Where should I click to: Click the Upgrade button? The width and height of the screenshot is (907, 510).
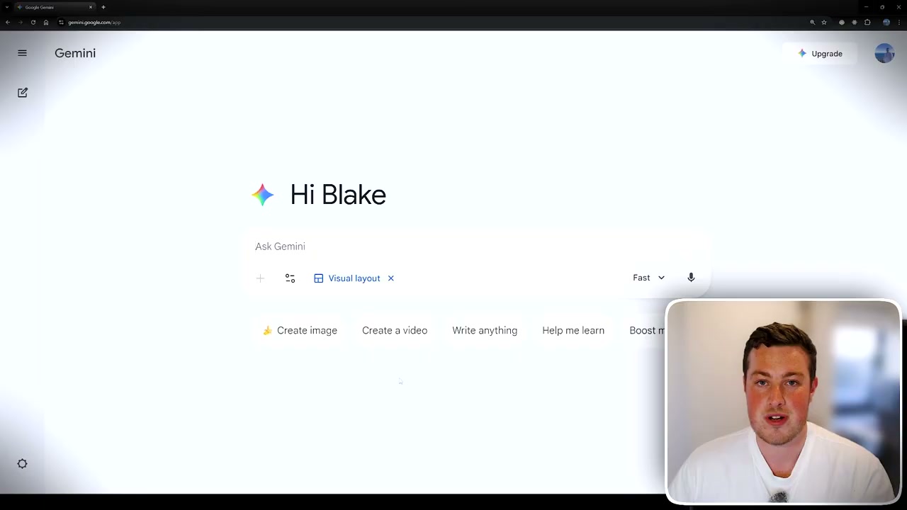click(820, 54)
